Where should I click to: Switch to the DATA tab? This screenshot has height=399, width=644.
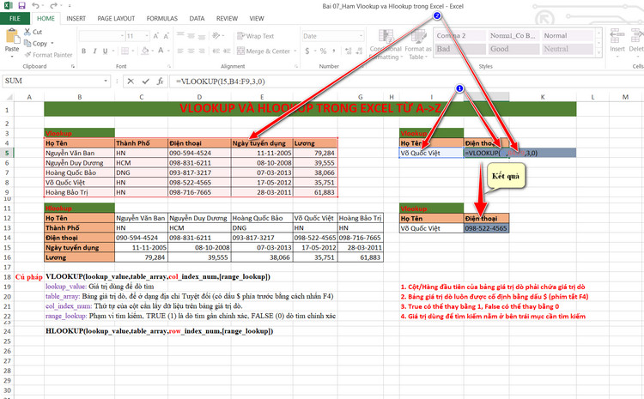point(197,19)
